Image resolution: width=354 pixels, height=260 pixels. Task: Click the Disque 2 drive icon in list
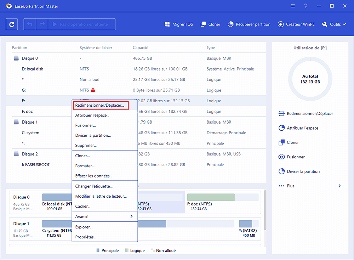pyautogui.click(x=16, y=154)
